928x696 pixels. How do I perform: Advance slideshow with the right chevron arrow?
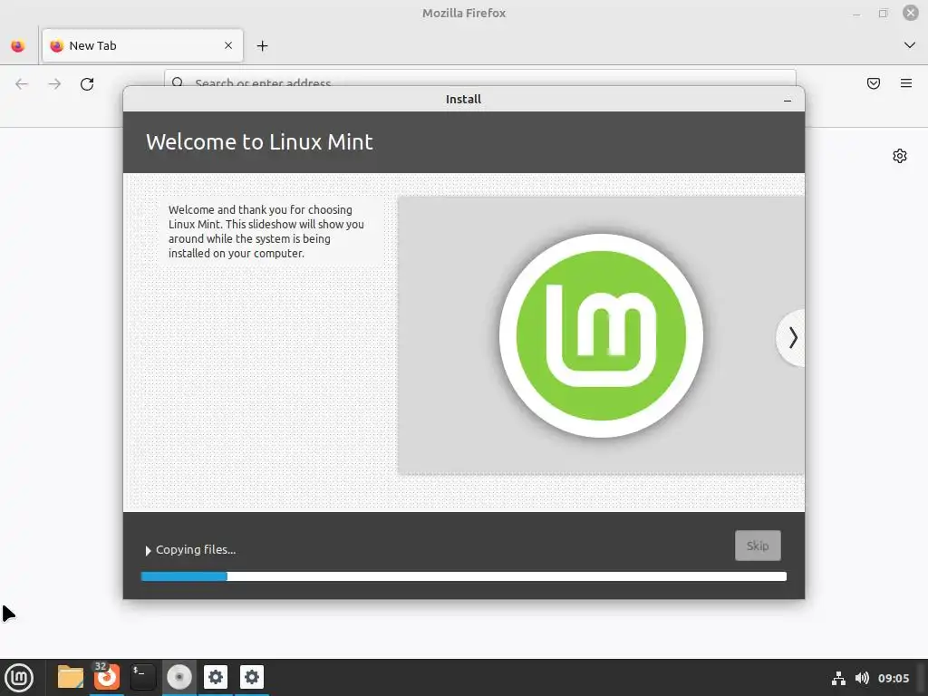[792, 338]
